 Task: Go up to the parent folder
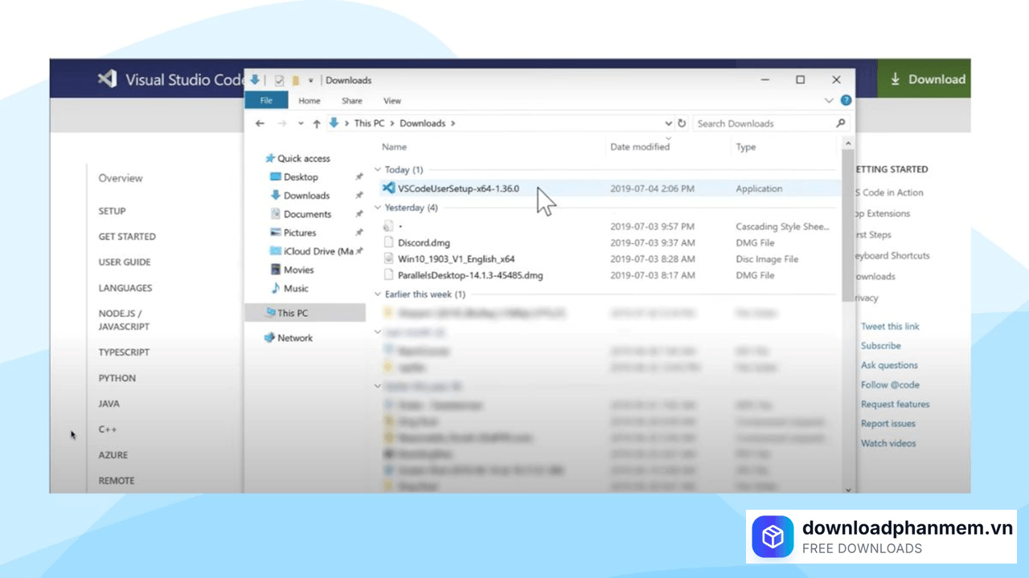pos(317,123)
